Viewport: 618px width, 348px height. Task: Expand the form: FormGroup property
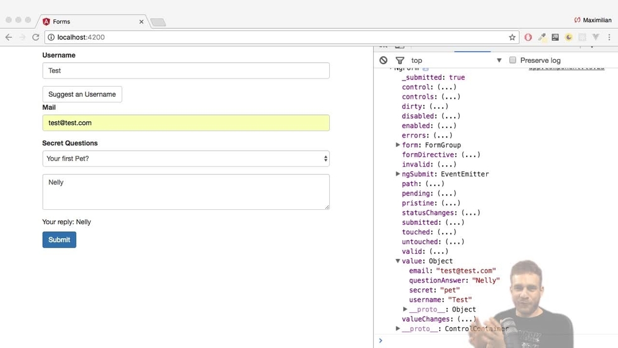point(398,145)
